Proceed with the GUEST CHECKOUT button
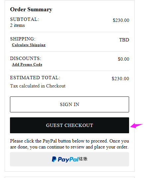 [x=70, y=125]
